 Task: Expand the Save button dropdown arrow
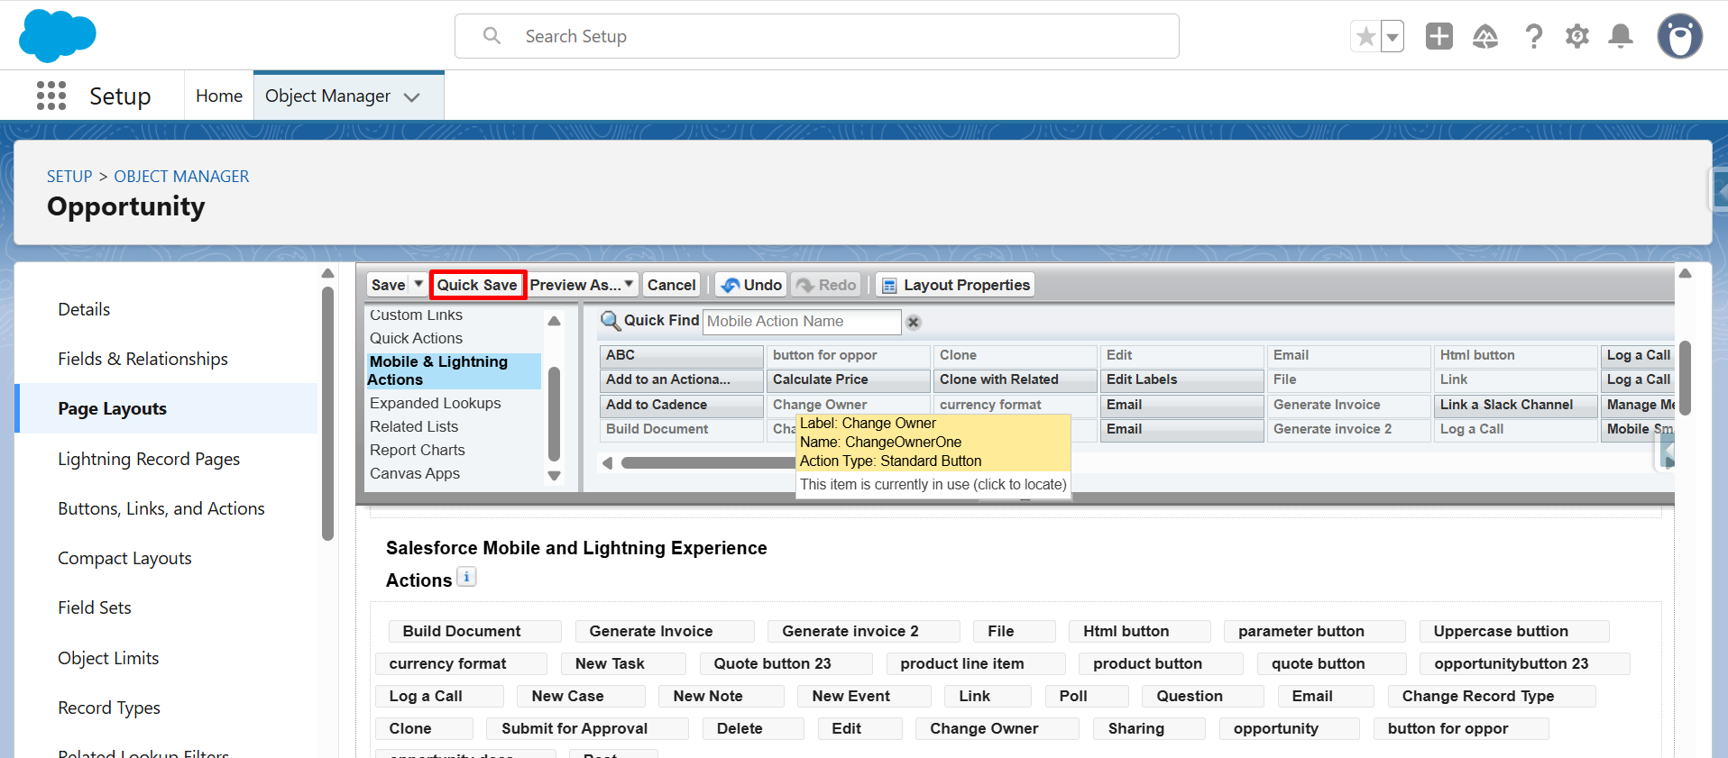[x=418, y=285]
